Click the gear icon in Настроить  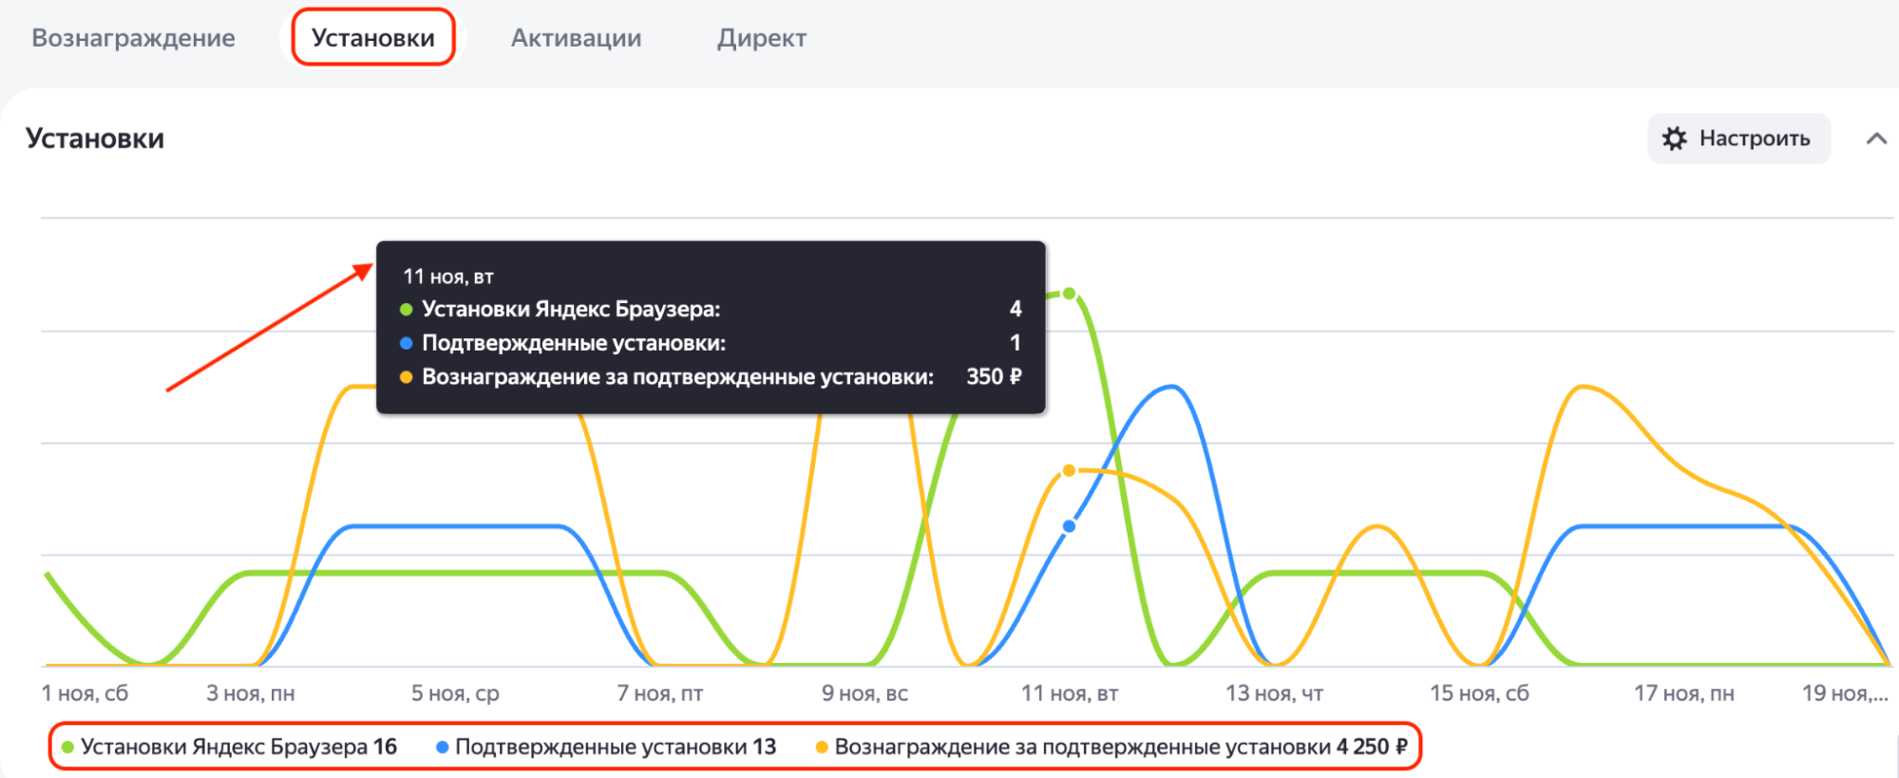1675,139
